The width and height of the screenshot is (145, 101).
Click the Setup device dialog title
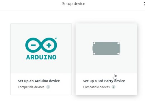click(x=73, y=4)
